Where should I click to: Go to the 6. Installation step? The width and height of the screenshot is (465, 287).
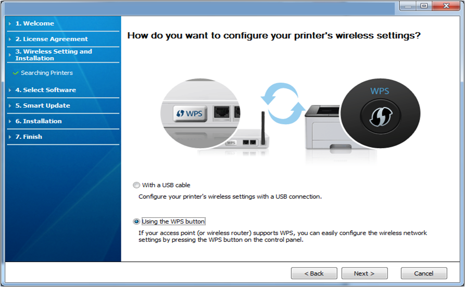[38, 121]
